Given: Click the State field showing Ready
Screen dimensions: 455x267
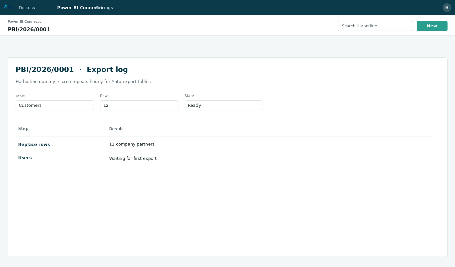Looking at the screenshot, I should pos(224,105).
